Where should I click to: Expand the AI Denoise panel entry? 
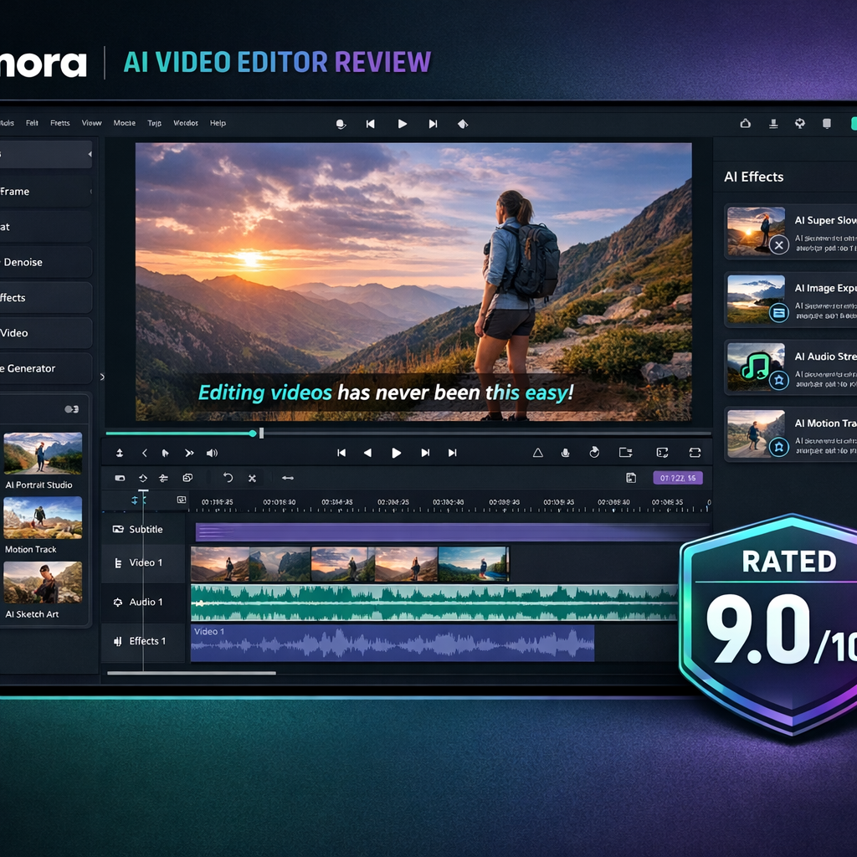[42, 262]
